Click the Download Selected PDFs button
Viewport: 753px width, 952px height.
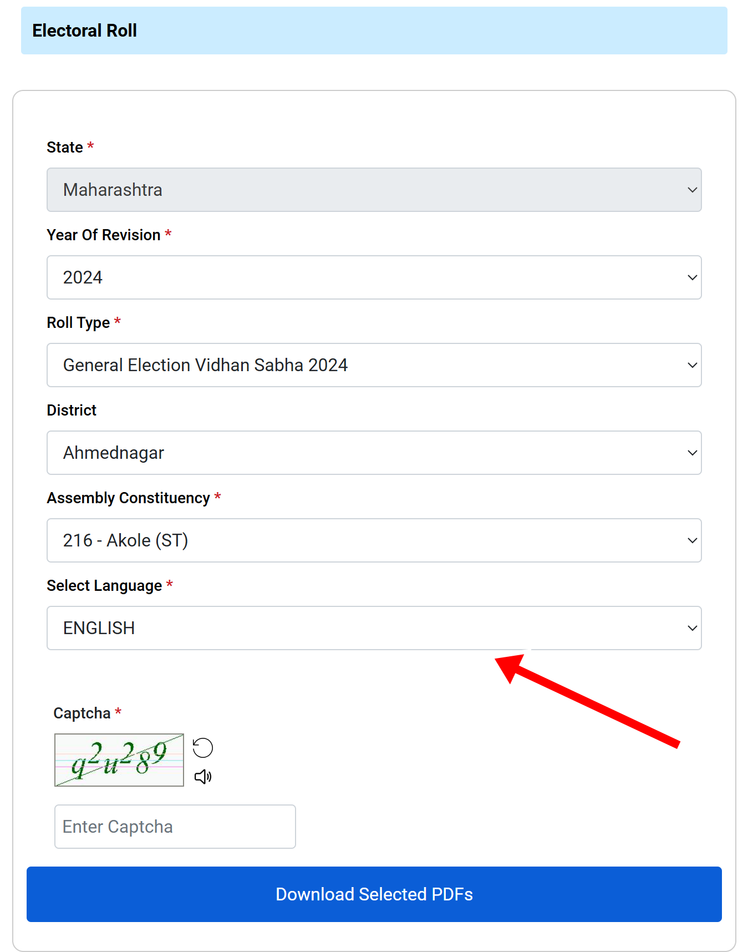(x=374, y=894)
